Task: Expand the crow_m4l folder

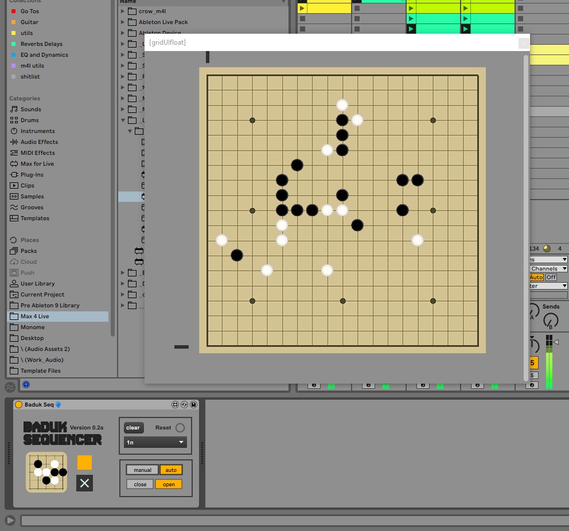Action: pos(123,11)
